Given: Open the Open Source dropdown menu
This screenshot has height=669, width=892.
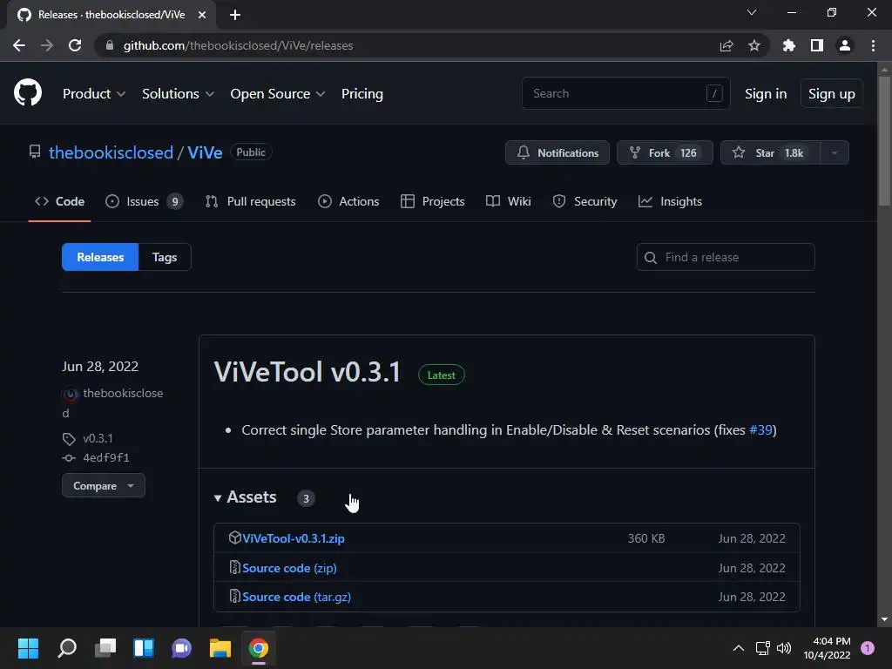Looking at the screenshot, I should point(278,94).
